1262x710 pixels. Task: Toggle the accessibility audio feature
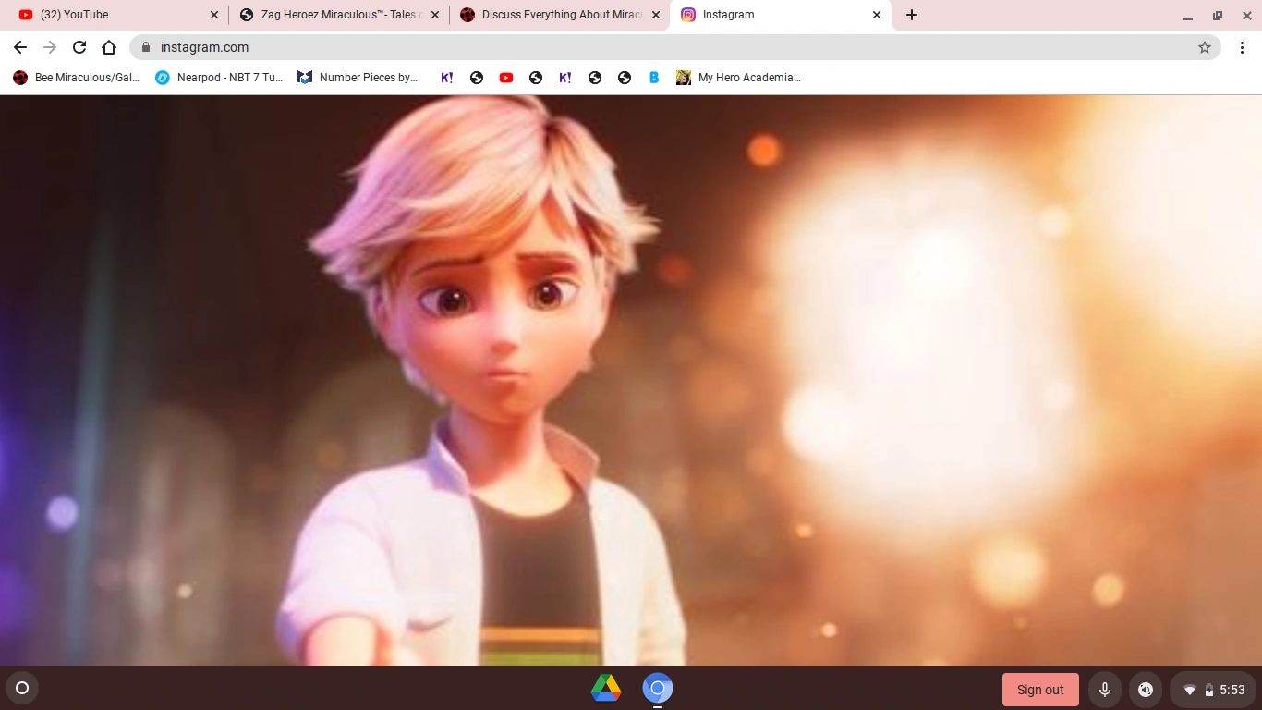1146,689
